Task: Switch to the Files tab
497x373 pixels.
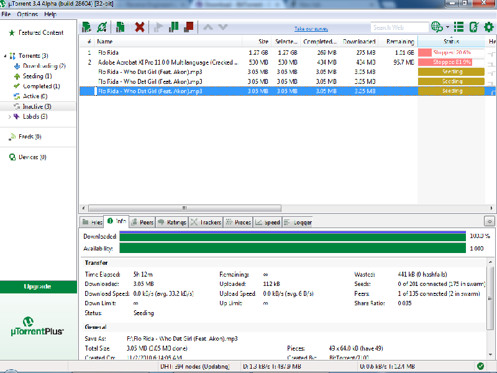Action: (x=92, y=222)
